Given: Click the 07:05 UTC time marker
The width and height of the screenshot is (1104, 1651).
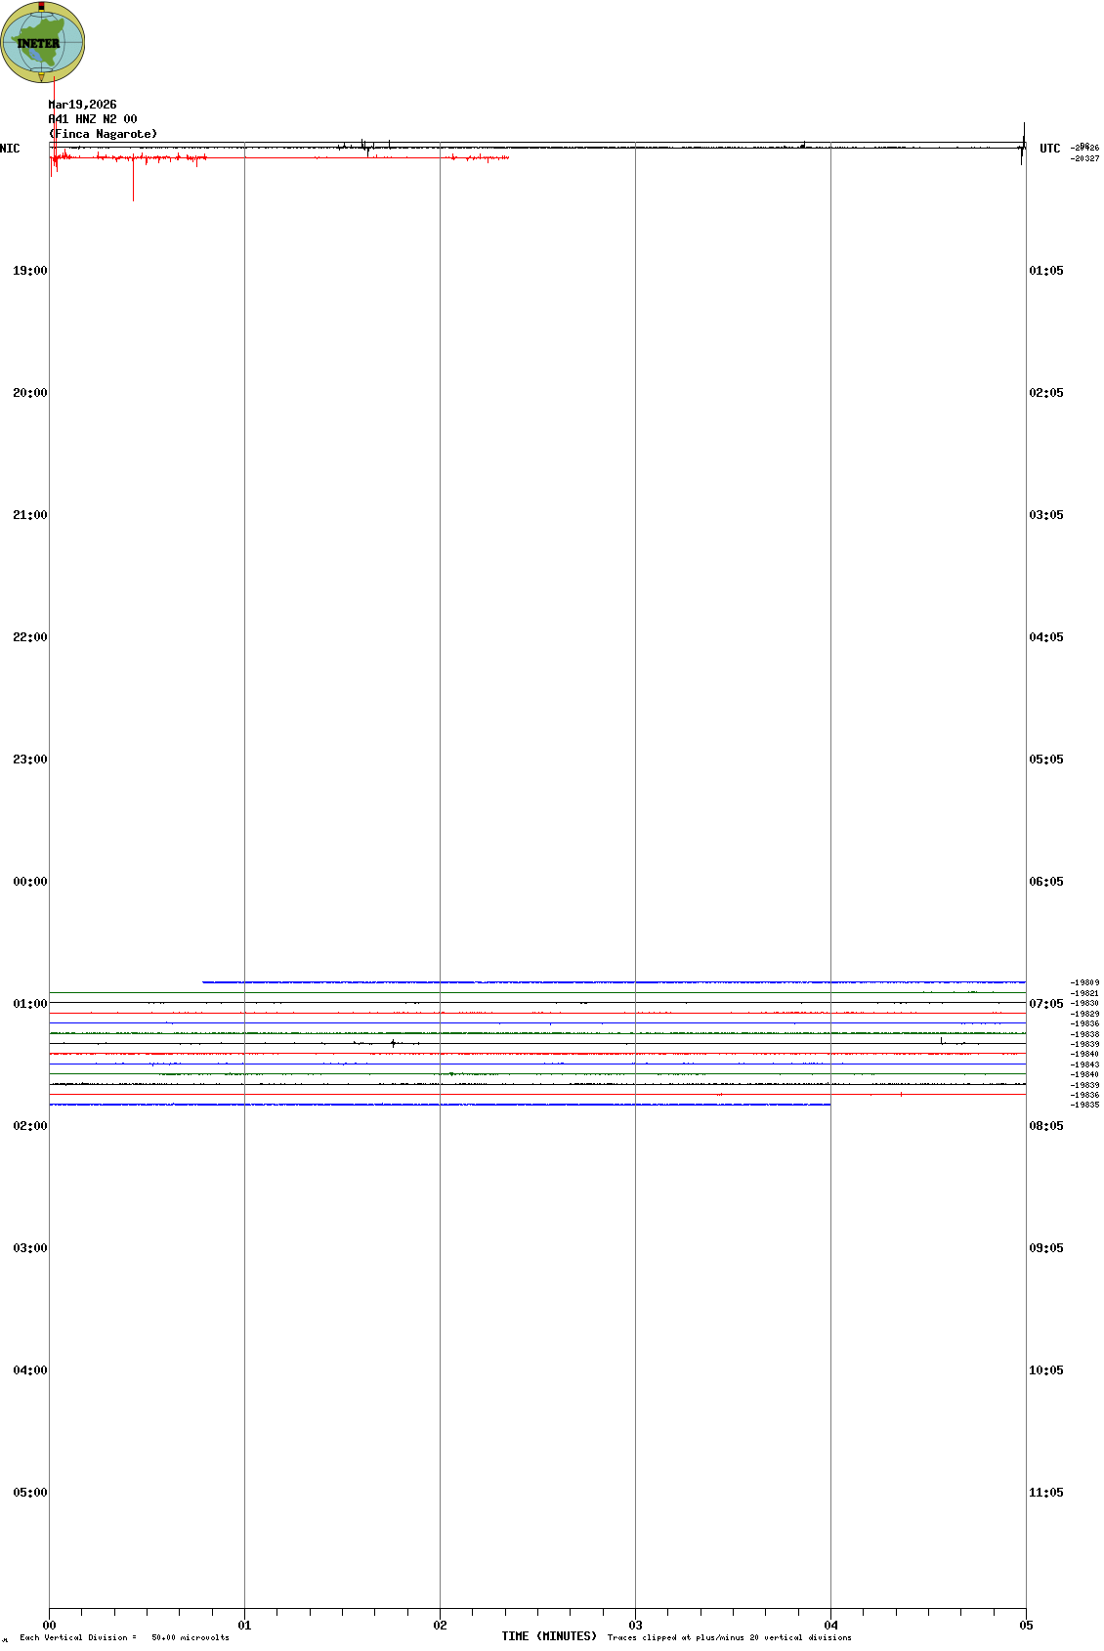Looking at the screenshot, I should pyautogui.click(x=1045, y=1004).
